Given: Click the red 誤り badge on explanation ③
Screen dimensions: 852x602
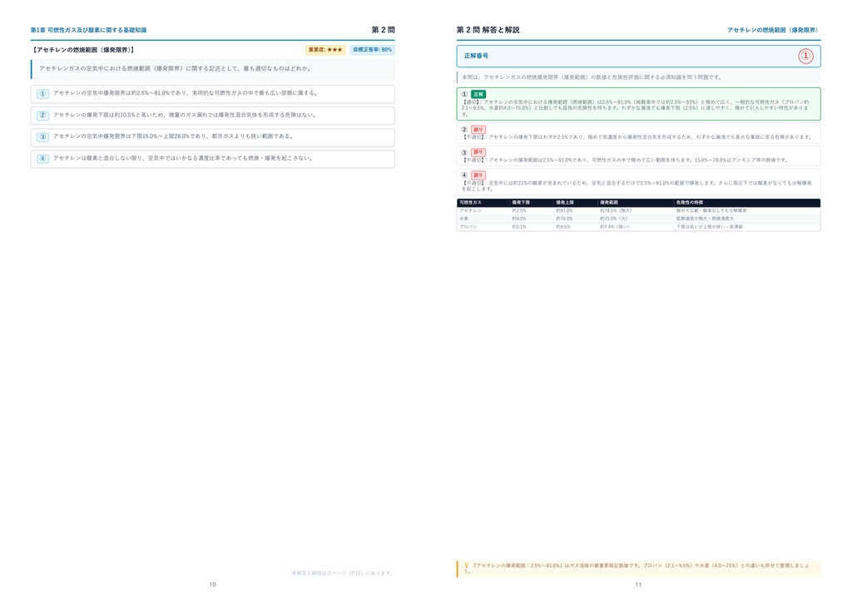Looking at the screenshot, I should [x=478, y=152].
